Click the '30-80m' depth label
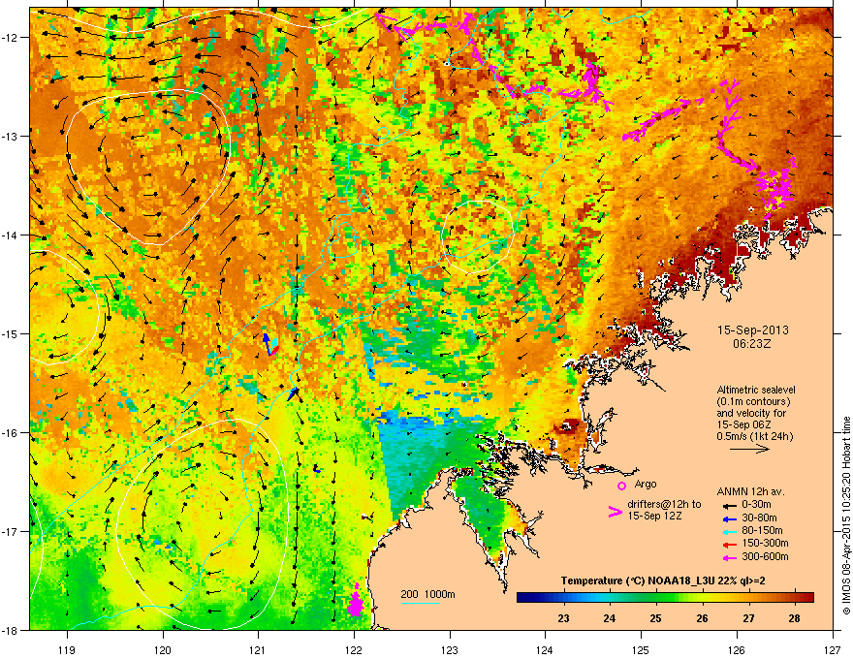This screenshot has width=853, height=659. (x=759, y=518)
